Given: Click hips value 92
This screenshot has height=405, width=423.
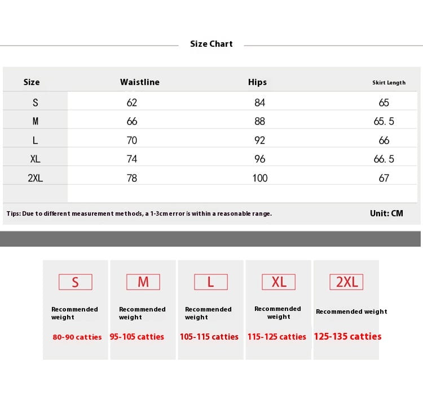Looking at the screenshot, I should tap(260, 140).
